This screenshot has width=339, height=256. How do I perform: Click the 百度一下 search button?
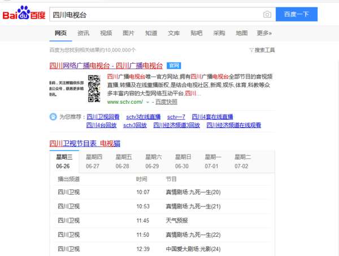point(297,14)
